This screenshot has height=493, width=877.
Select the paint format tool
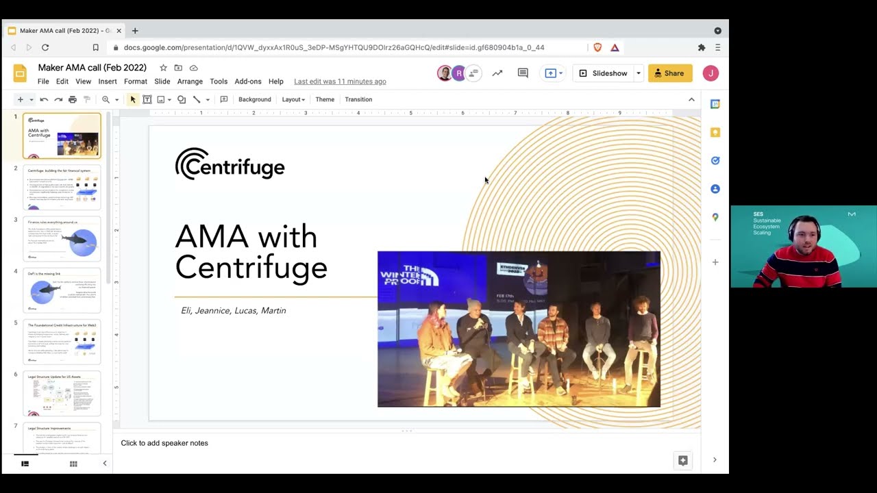pyautogui.click(x=87, y=99)
